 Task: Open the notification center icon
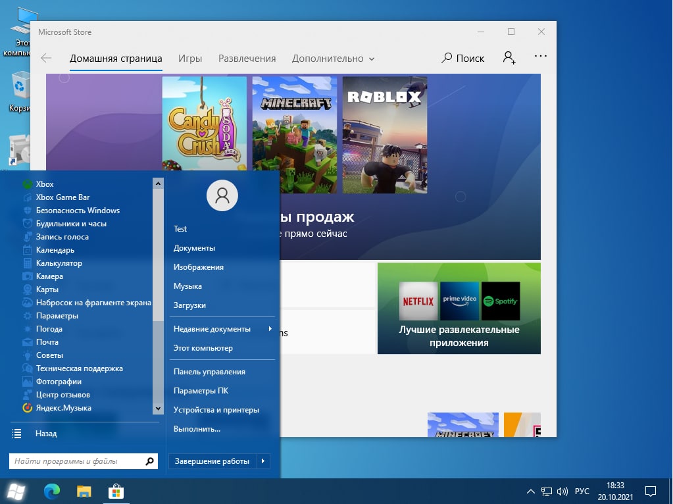pos(651,491)
